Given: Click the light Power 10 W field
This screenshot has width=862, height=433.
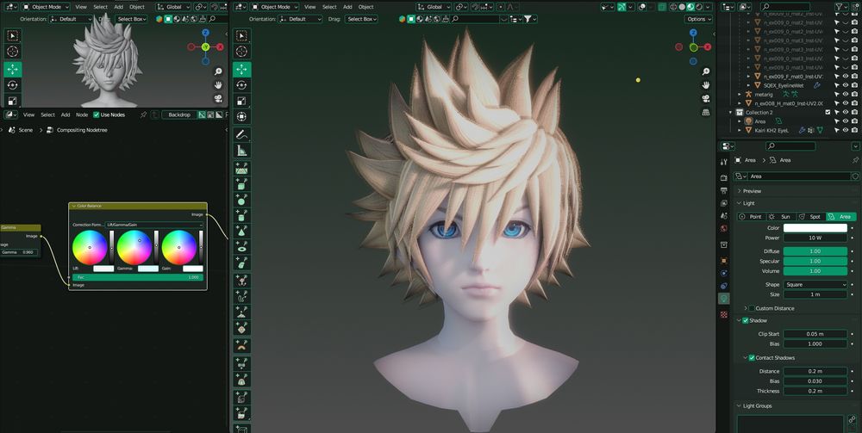Looking at the screenshot, I should (815, 238).
